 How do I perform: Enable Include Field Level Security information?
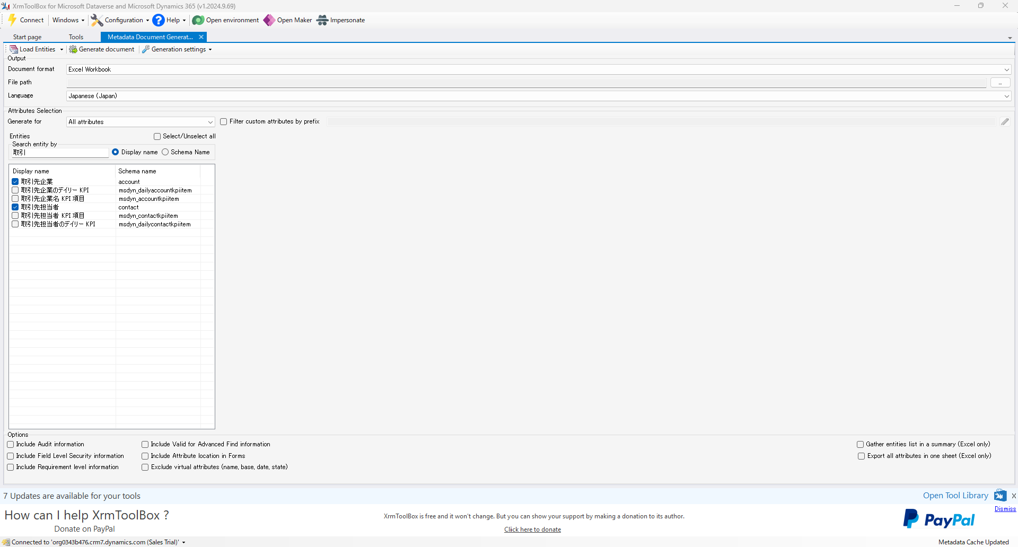pos(11,456)
